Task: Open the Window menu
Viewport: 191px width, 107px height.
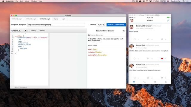Action: click(x=34, y=1)
